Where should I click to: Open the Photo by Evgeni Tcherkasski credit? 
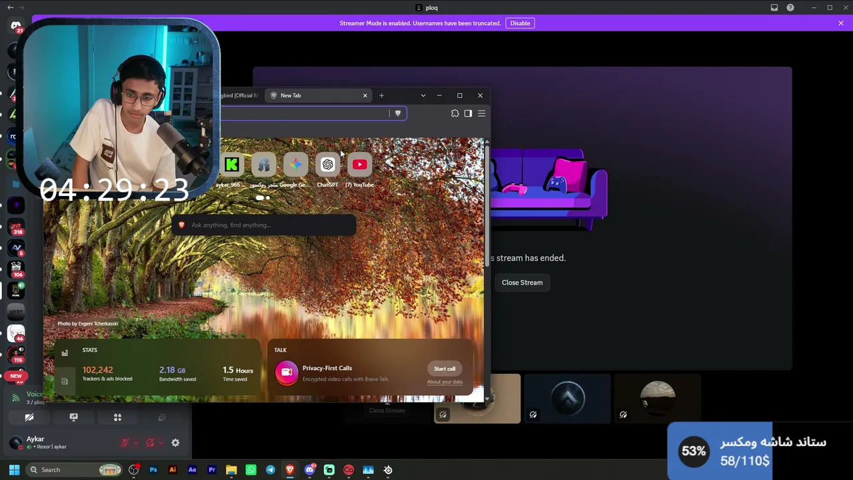tap(87, 323)
